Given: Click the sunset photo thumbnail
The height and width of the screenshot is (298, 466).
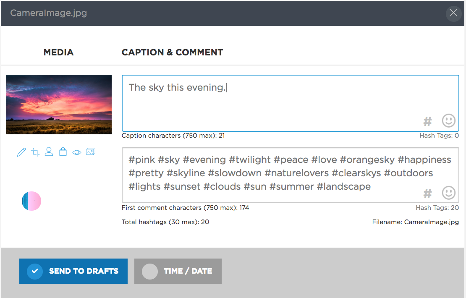Looking at the screenshot, I should [x=59, y=105].
